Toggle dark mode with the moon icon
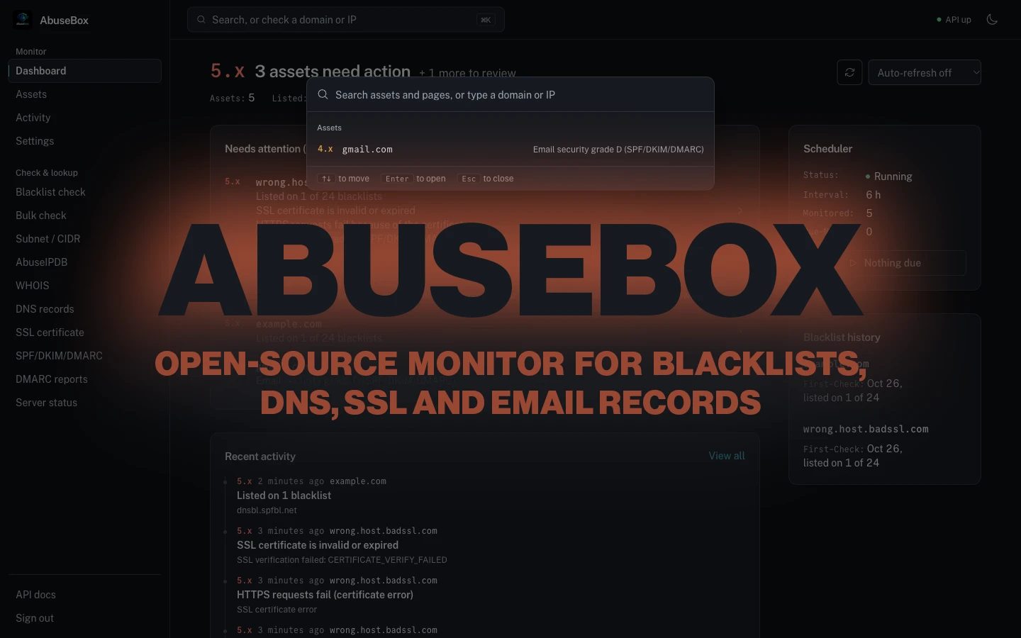The width and height of the screenshot is (1021, 638). (x=992, y=20)
